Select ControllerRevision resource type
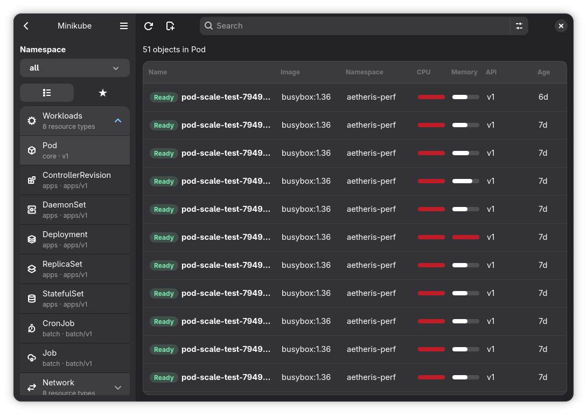 click(75, 180)
